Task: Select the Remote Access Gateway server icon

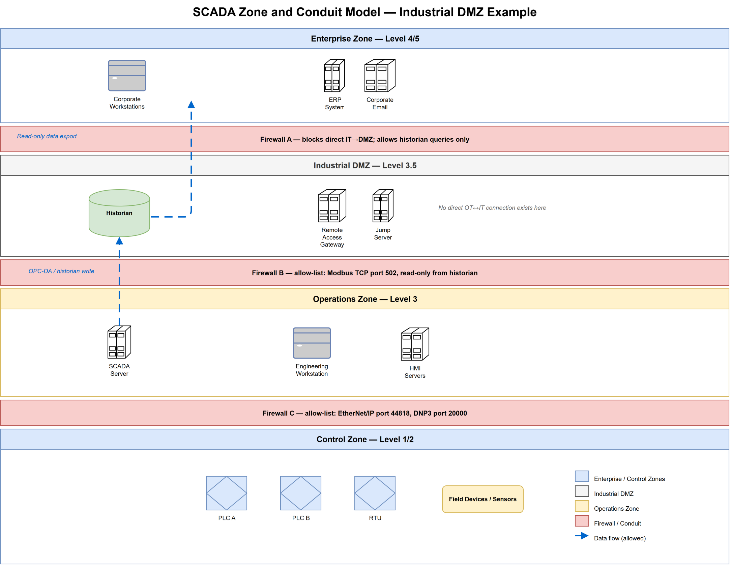Action: pyautogui.click(x=332, y=206)
